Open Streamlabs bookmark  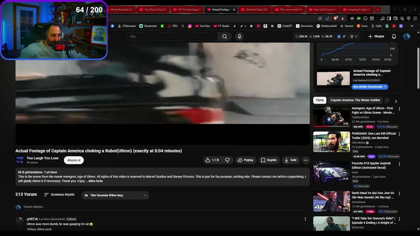tap(148, 26)
